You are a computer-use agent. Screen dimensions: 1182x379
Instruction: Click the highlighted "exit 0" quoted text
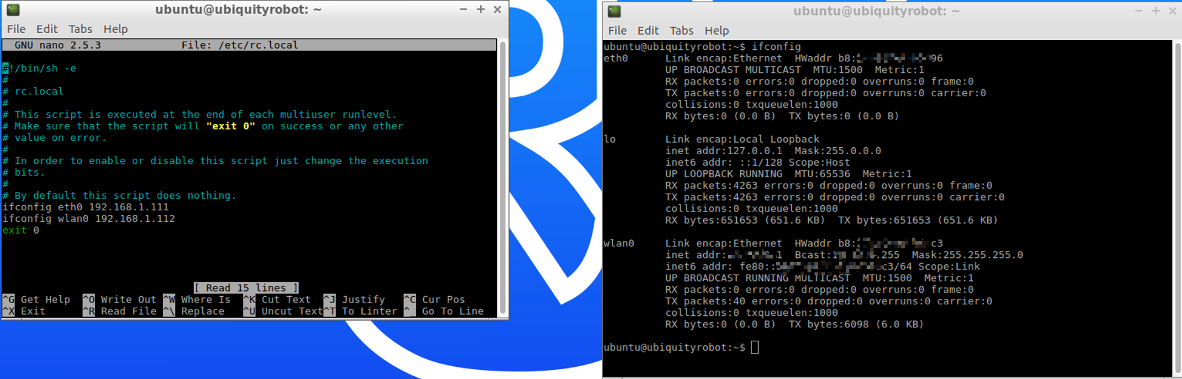[x=231, y=126]
